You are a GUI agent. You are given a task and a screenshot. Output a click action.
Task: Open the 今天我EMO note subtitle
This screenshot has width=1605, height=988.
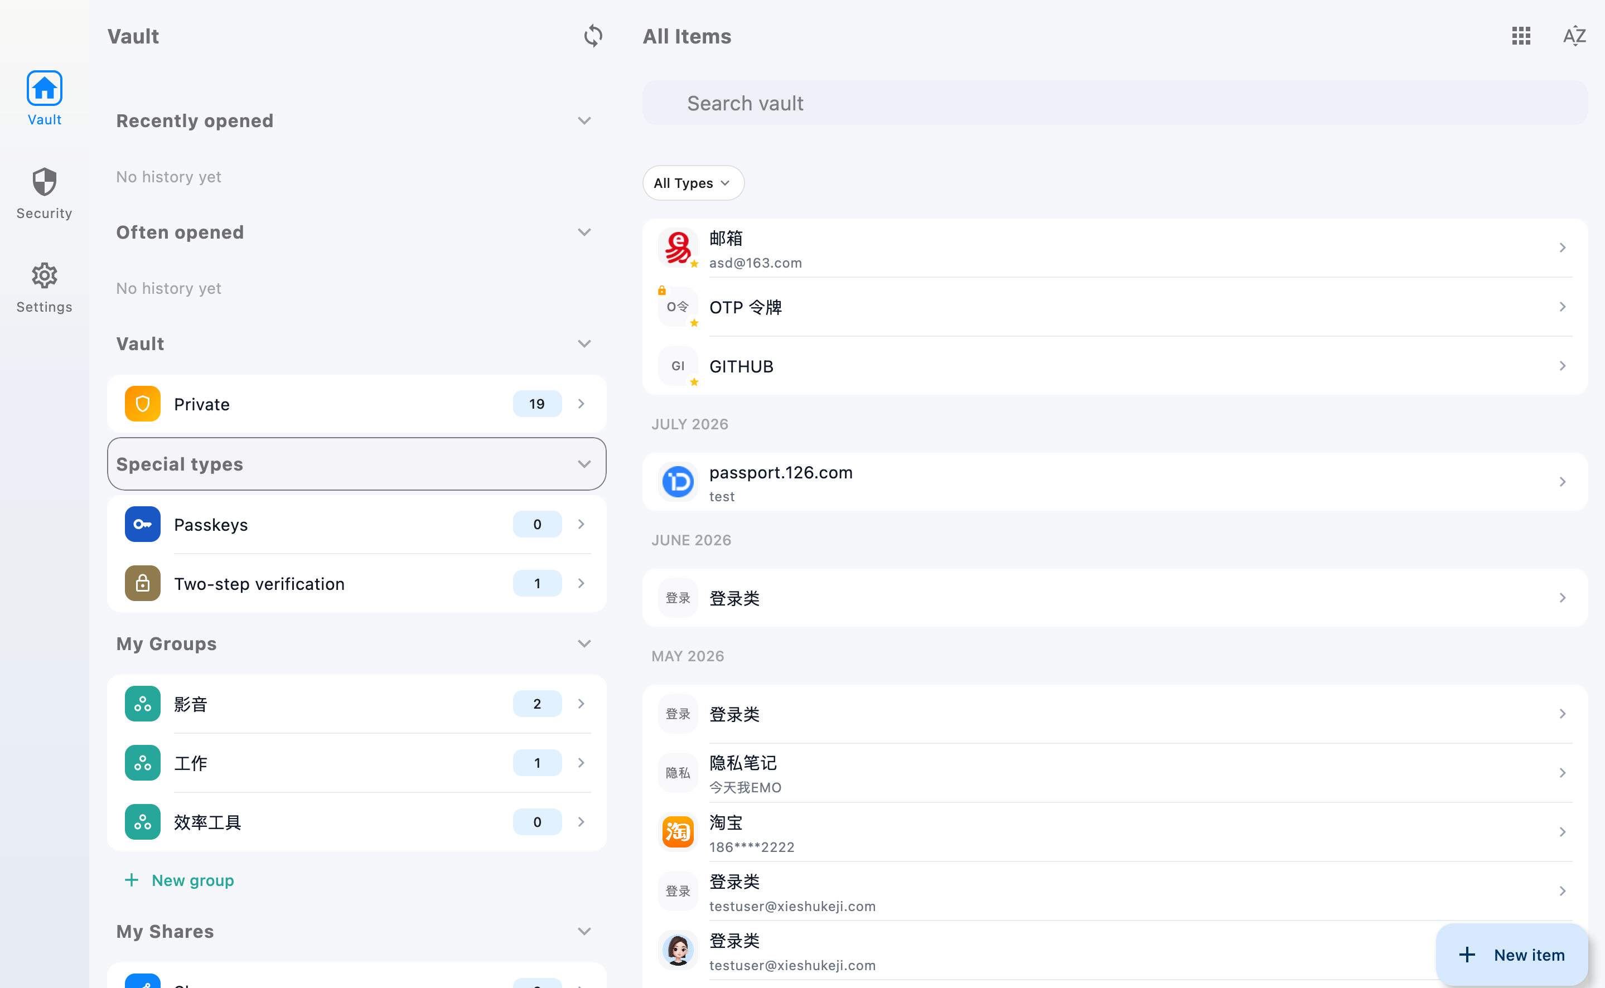coord(745,787)
